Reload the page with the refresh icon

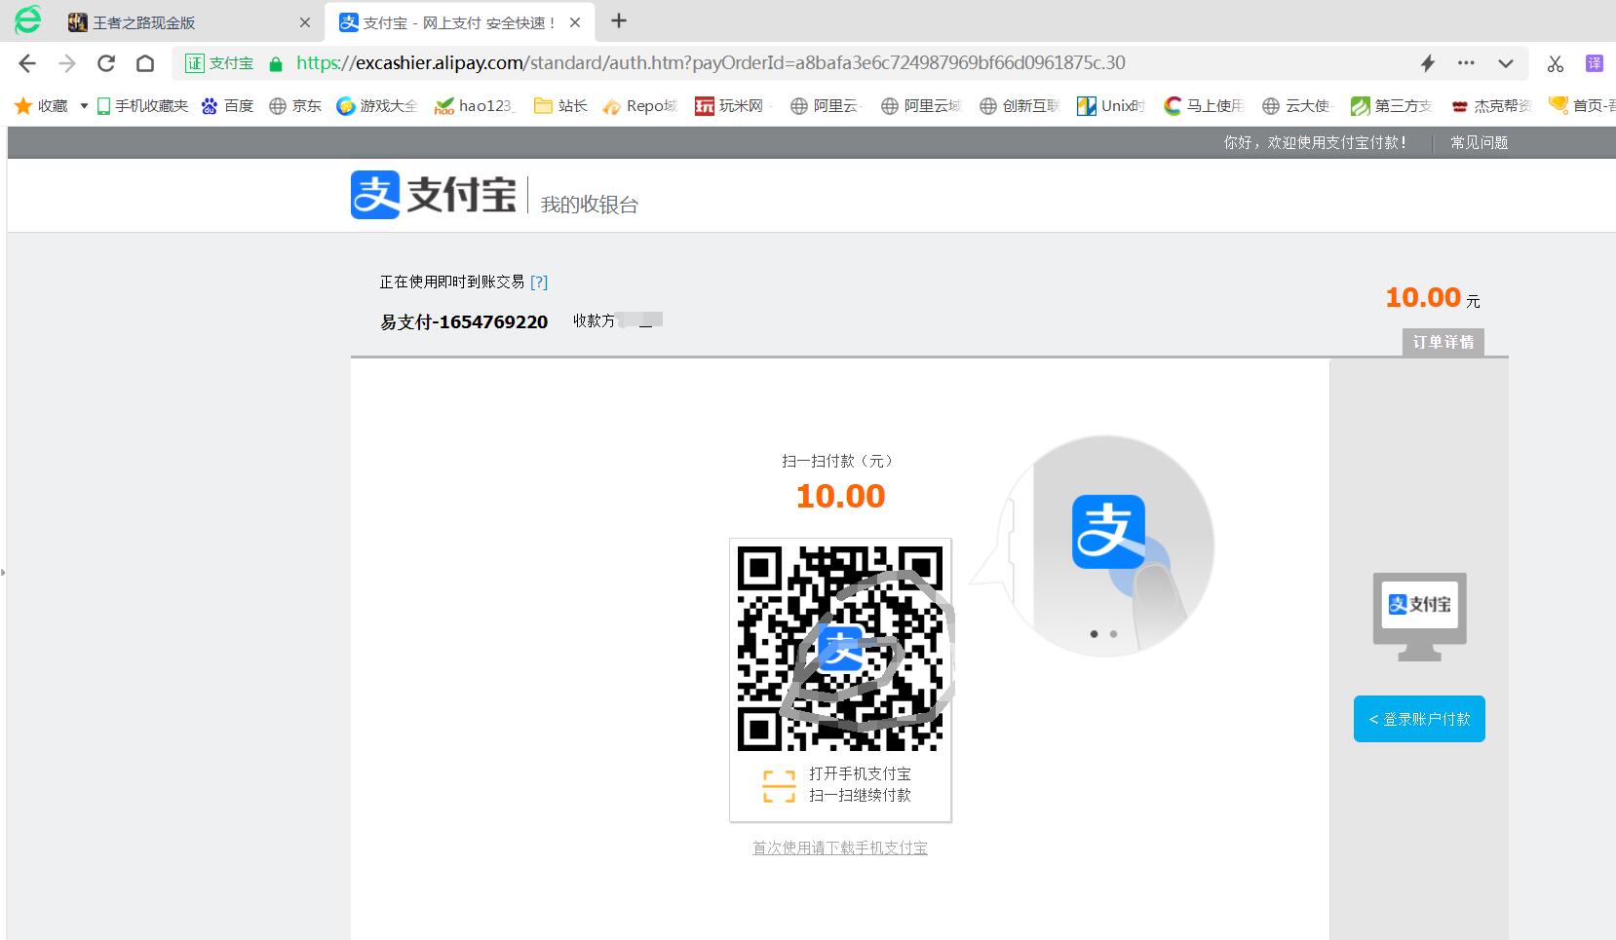[106, 63]
